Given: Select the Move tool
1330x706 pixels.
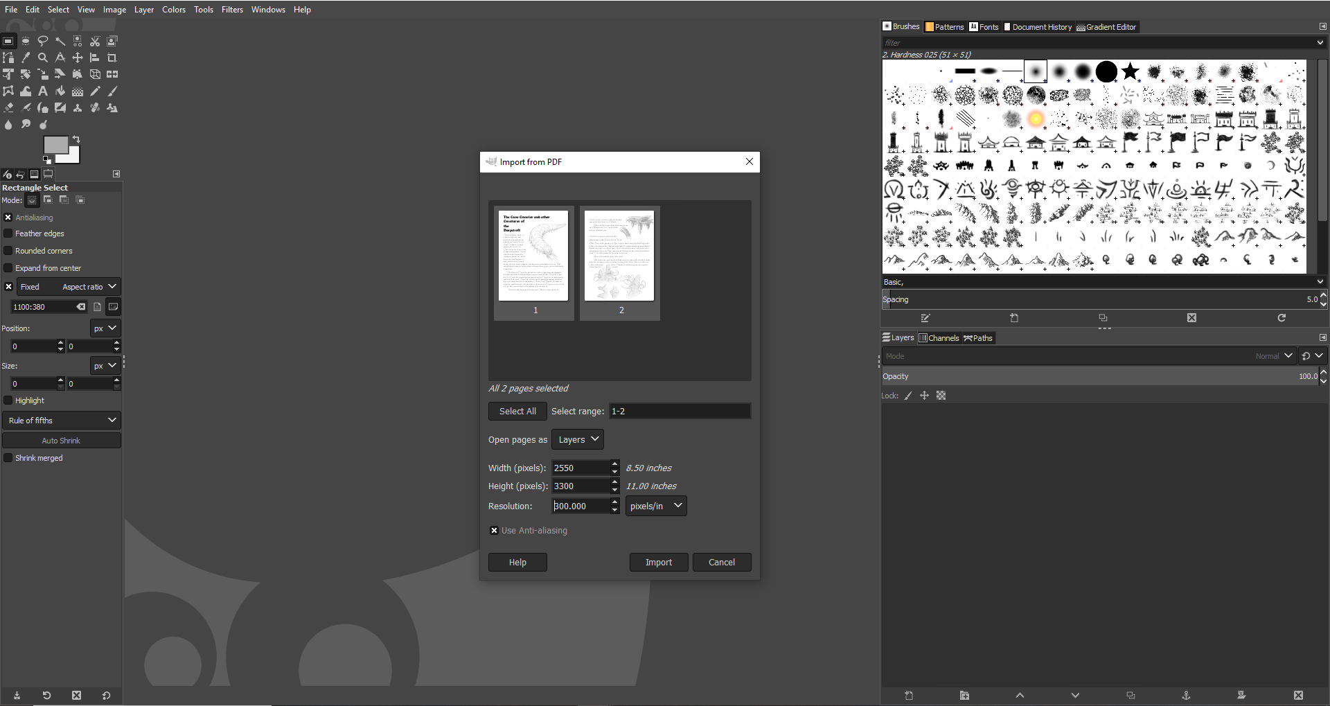Looking at the screenshot, I should pyautogui.click(x=78, y=58).
